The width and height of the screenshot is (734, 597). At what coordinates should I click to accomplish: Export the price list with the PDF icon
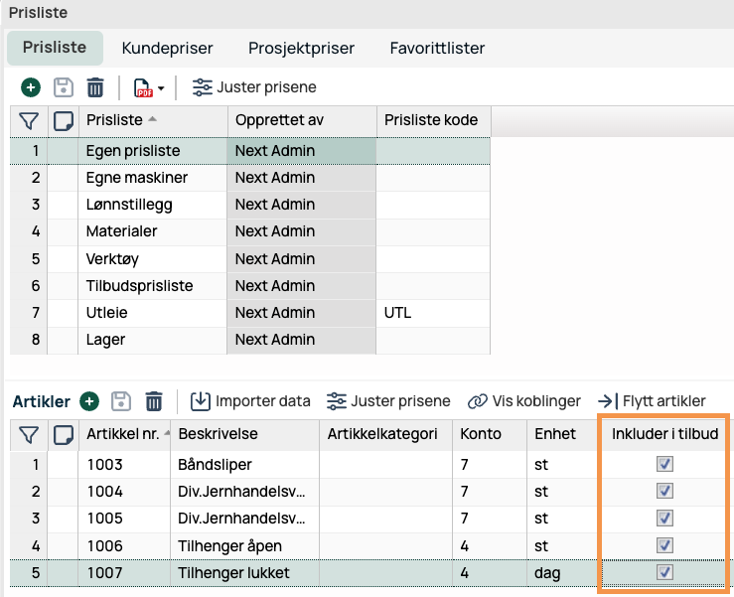coord(143,87)
